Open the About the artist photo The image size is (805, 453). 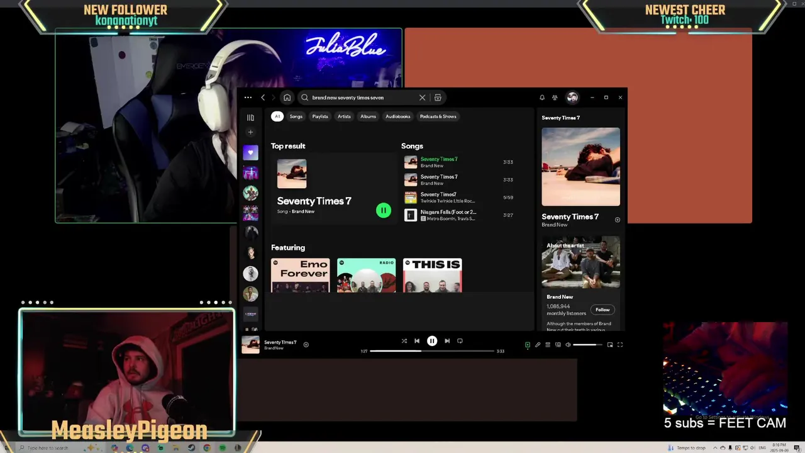pos(580,262)
